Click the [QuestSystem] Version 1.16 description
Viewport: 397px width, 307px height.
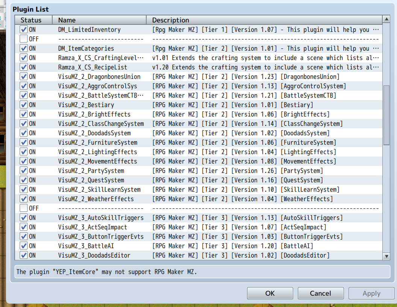[238, 180]
